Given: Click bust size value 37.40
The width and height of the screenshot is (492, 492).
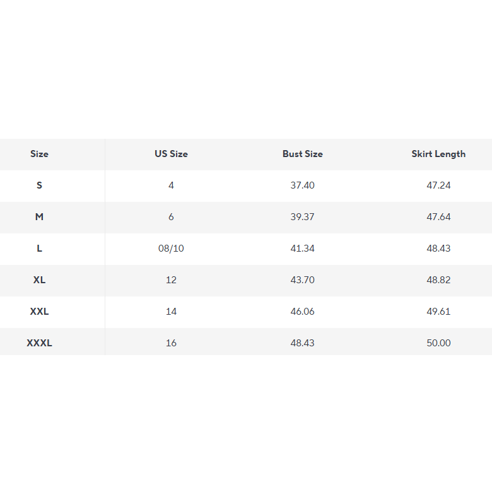Looking at the screenshot, I should 303,185.
